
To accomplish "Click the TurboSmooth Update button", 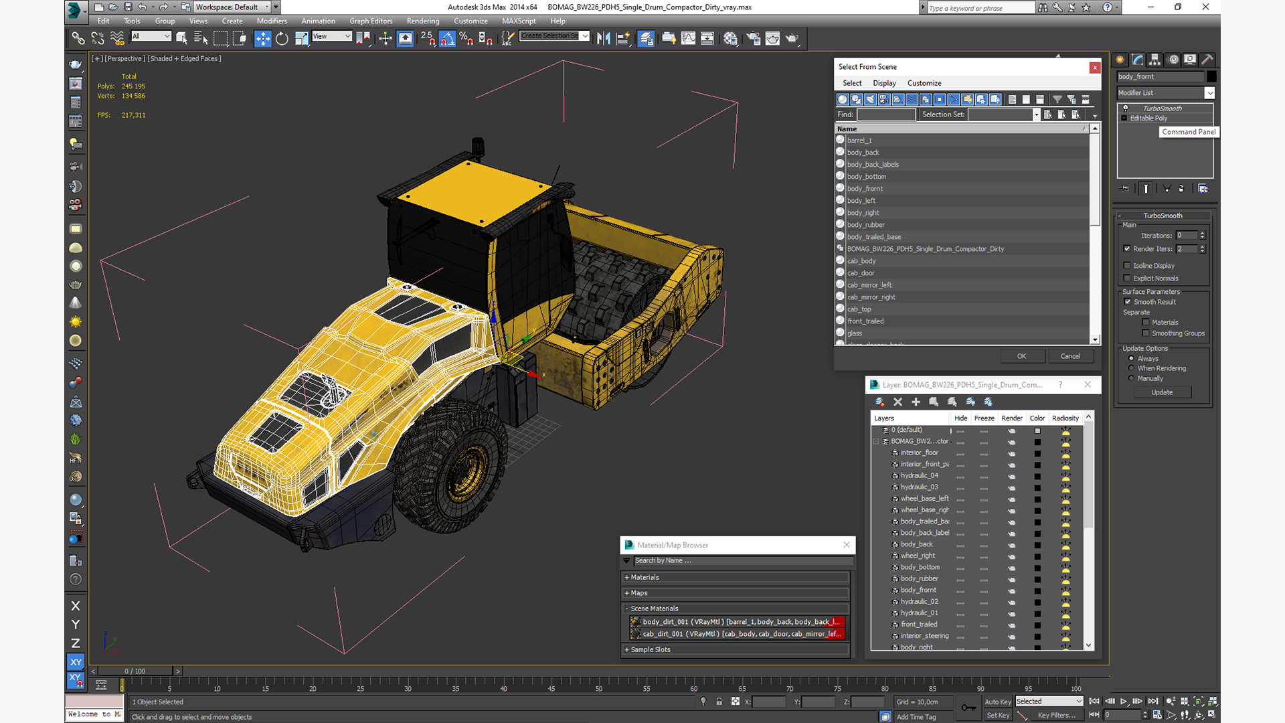I will (x=1162, y=392).
